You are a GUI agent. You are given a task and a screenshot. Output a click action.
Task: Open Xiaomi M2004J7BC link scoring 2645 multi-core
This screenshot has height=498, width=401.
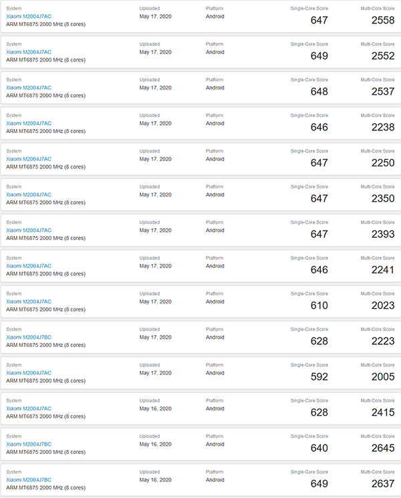29,445
